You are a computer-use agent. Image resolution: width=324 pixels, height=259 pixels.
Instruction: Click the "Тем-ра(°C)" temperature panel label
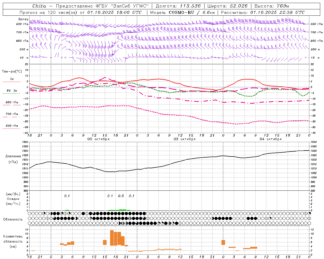click(x=12, y=72)
